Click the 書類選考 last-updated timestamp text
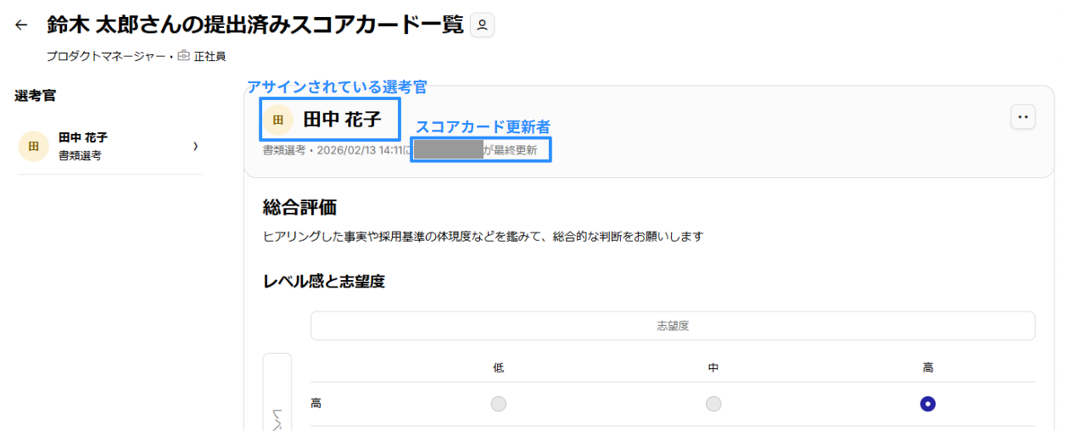This screenshot has width=1068, height=431. click(x=337, y=151)
